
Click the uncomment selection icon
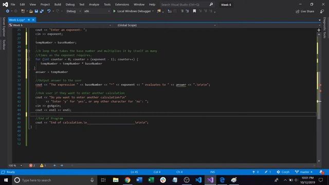187,11
